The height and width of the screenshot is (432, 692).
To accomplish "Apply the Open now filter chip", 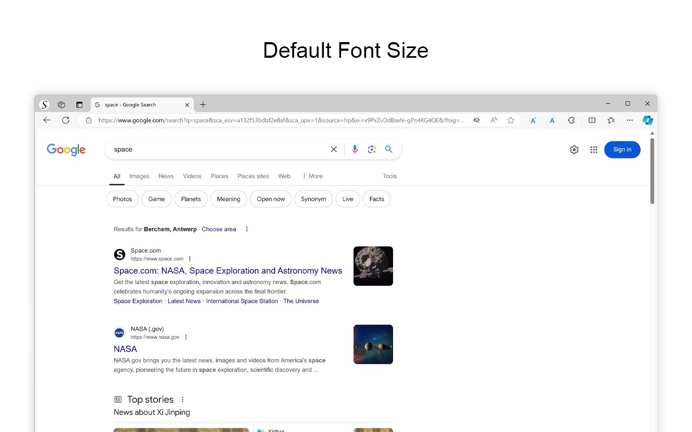I will [x=271, y=199].
